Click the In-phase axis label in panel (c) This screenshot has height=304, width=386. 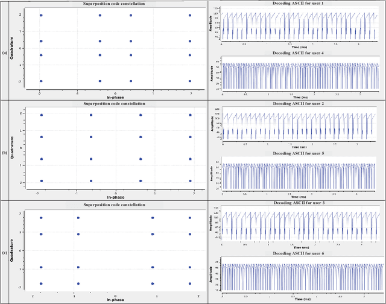point(116,299)
